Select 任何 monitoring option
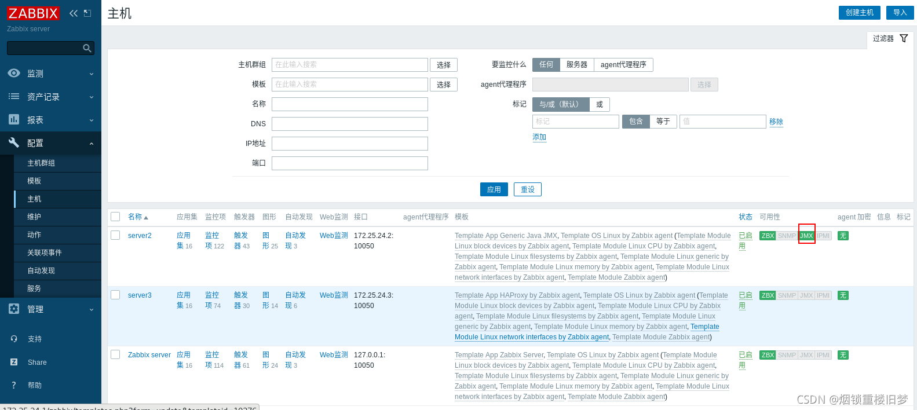 [x=546, y=64]
